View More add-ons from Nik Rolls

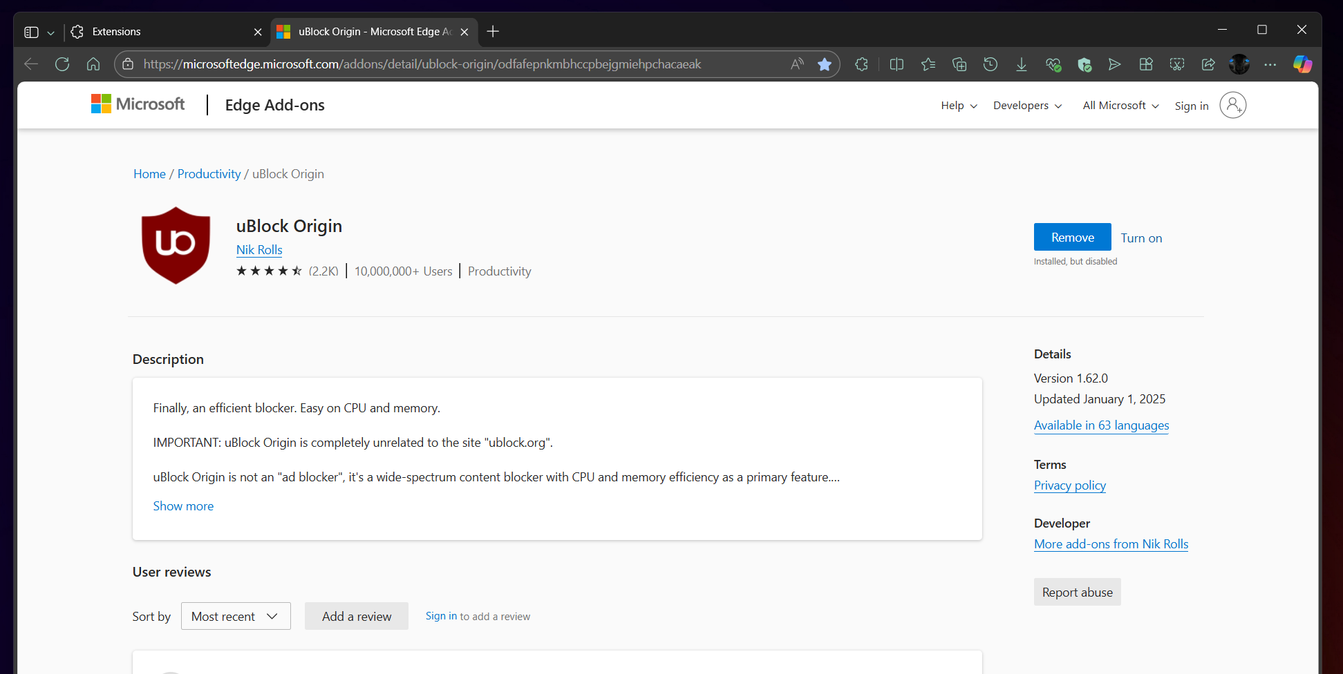[1111, 544]
